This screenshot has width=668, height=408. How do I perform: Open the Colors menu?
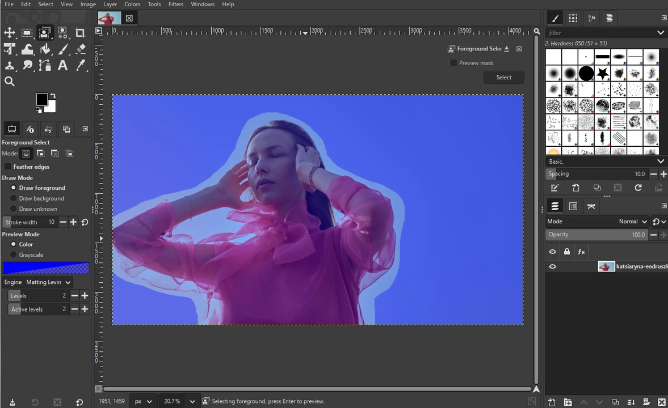pyautogui.click(x=132, y=5)
